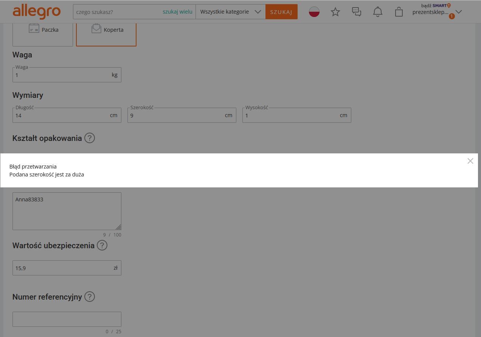Open favorites star icon in header
The height and width of the screenshot is (337, 481).
click(335, 12)
